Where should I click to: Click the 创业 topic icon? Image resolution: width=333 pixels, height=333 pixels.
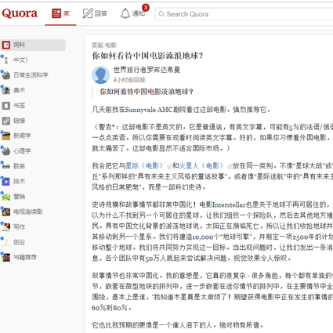6,242
